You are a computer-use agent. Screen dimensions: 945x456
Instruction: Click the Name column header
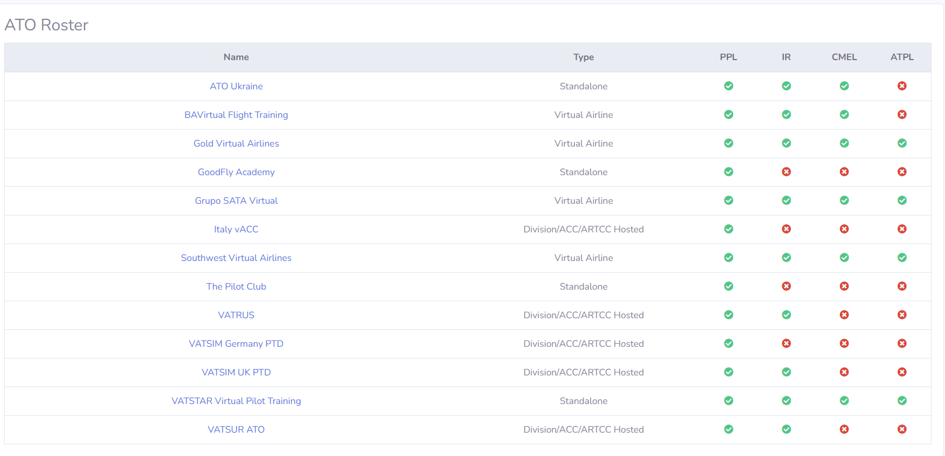pyautogui.click(x=236, y=57)
